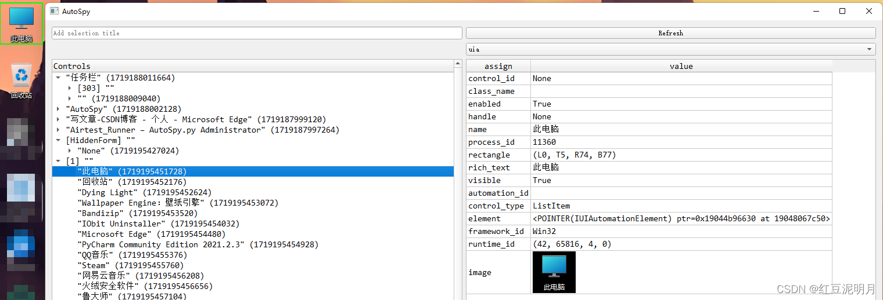Viewport: 883px width, 300px height.
Task: Select "此电脑" (1719195451728) tree row
Action: coord(253,171)
